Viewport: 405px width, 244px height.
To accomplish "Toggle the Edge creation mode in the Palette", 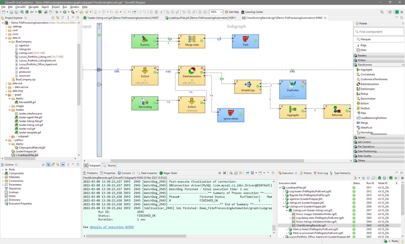I will pos(363,45).
